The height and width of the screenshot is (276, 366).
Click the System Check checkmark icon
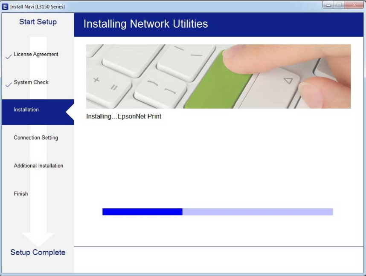point(8,85)
